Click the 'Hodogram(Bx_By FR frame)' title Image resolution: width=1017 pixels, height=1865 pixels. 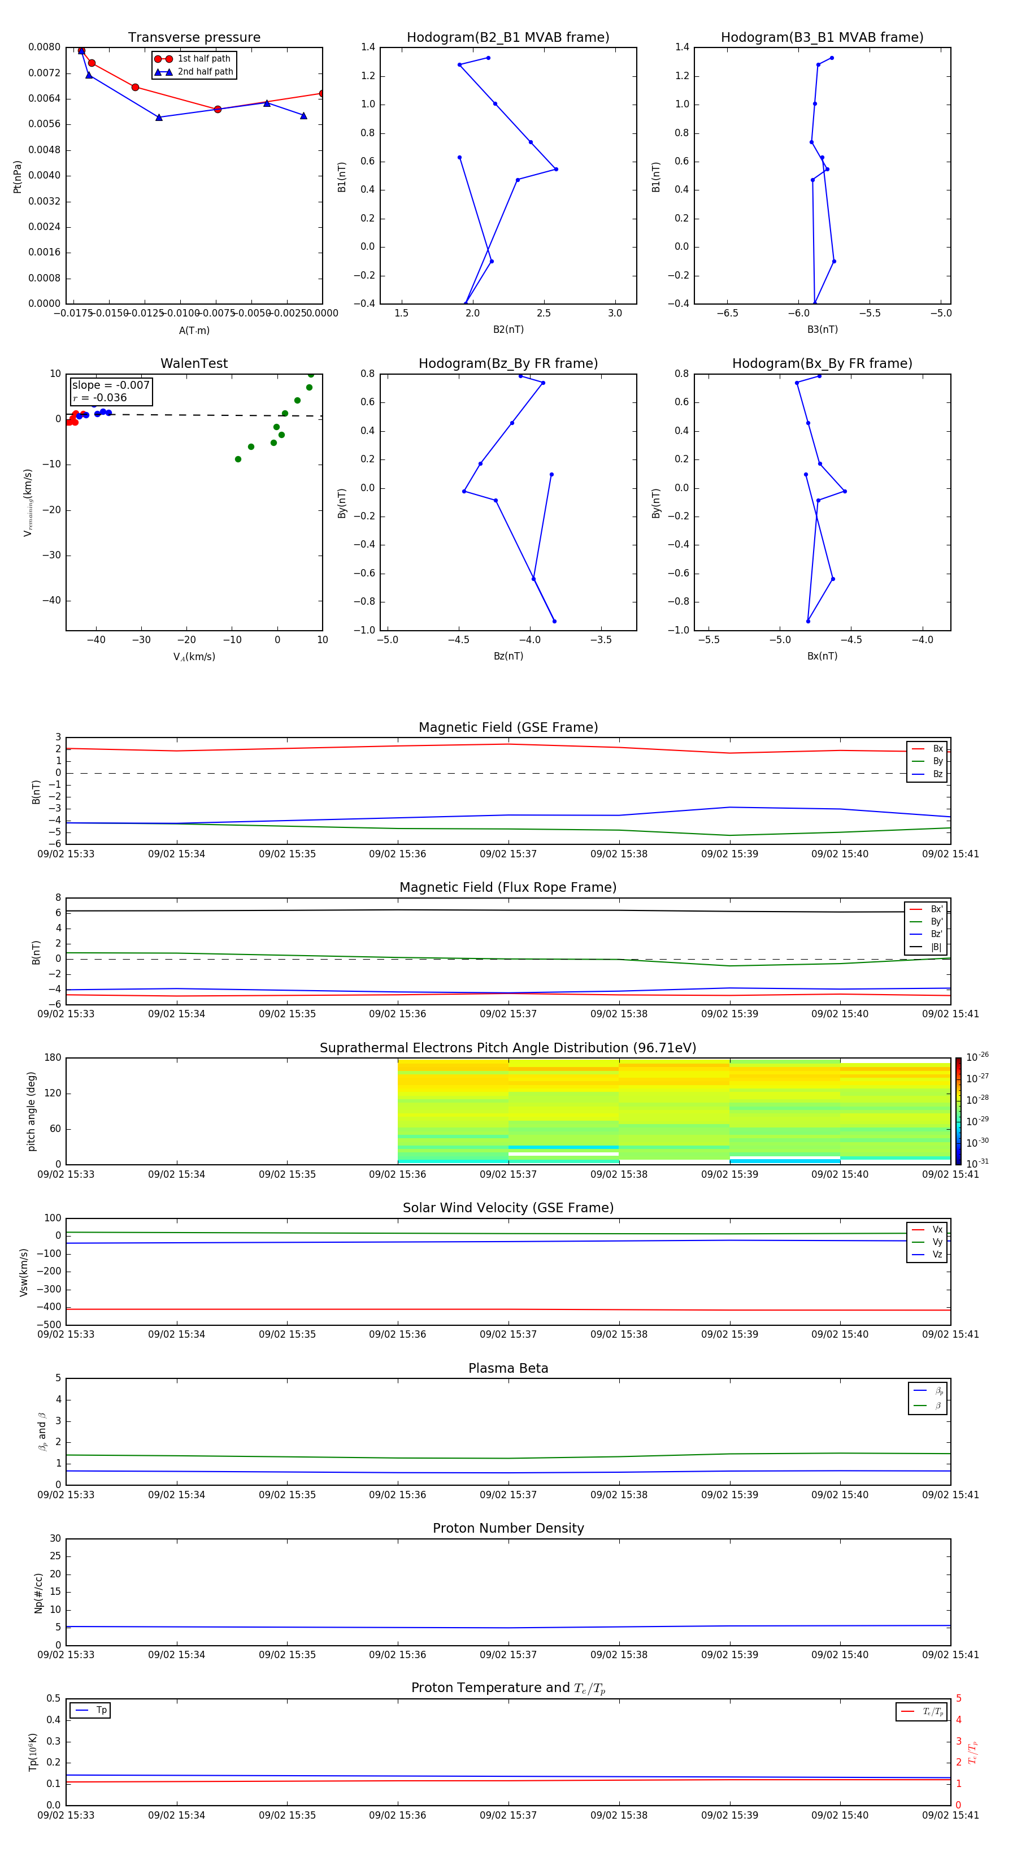tap(822, 363)
